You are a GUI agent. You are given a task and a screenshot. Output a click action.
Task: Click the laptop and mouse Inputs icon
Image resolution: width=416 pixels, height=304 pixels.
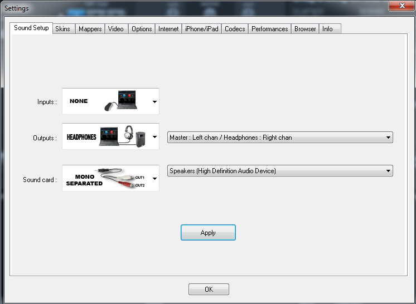[x=121, y=101]
